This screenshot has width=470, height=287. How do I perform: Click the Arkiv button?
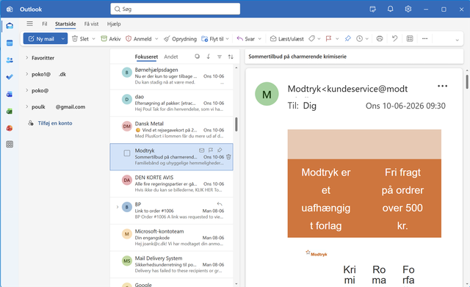pyautogui.click(x=111, y=39)
